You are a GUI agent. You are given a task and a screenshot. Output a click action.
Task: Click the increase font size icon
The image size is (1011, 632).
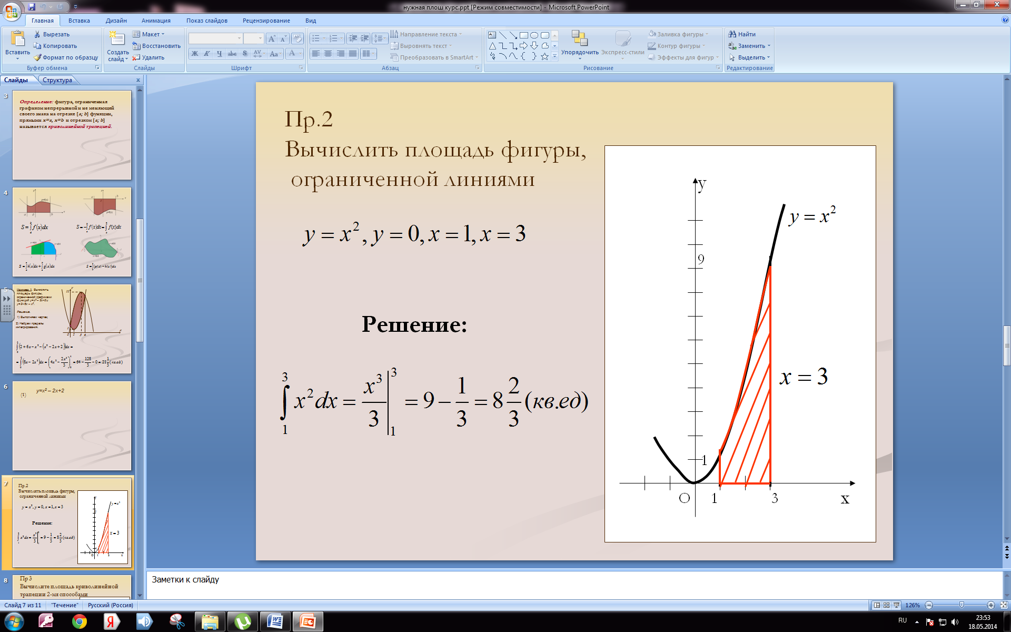tap(272, 38)
